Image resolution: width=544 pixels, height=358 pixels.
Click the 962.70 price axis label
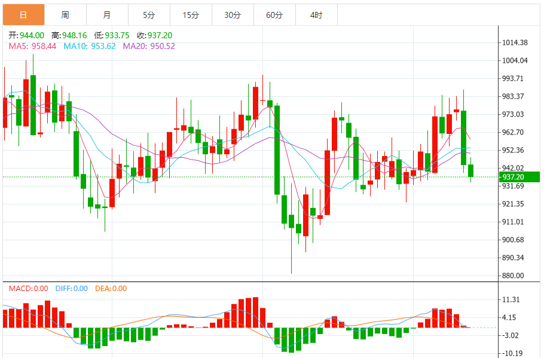(x=513, y=132)
